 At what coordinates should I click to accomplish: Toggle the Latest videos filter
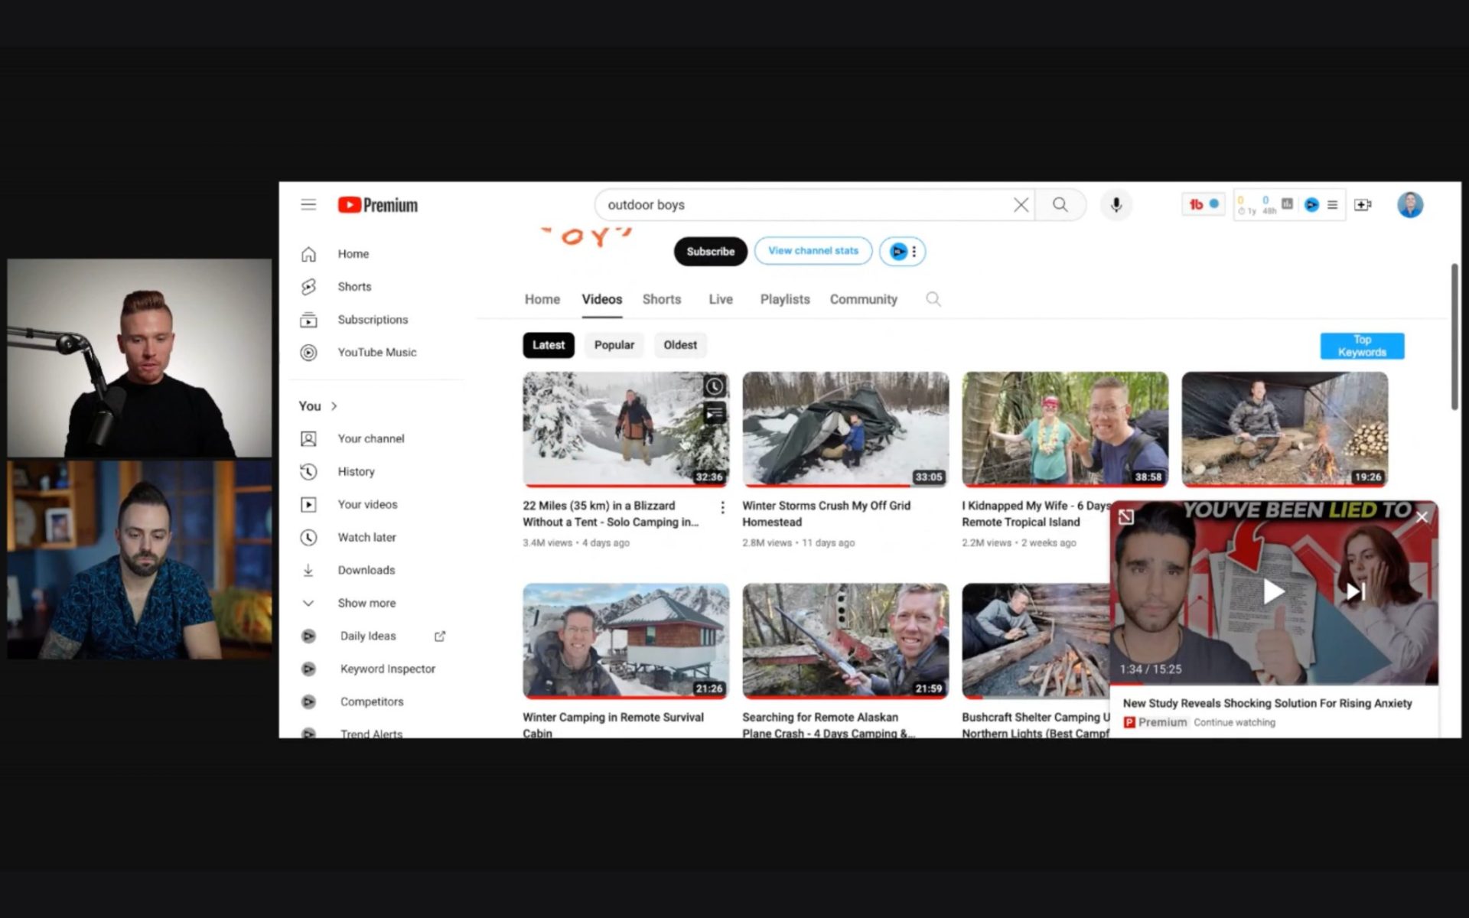coord(548,343)
